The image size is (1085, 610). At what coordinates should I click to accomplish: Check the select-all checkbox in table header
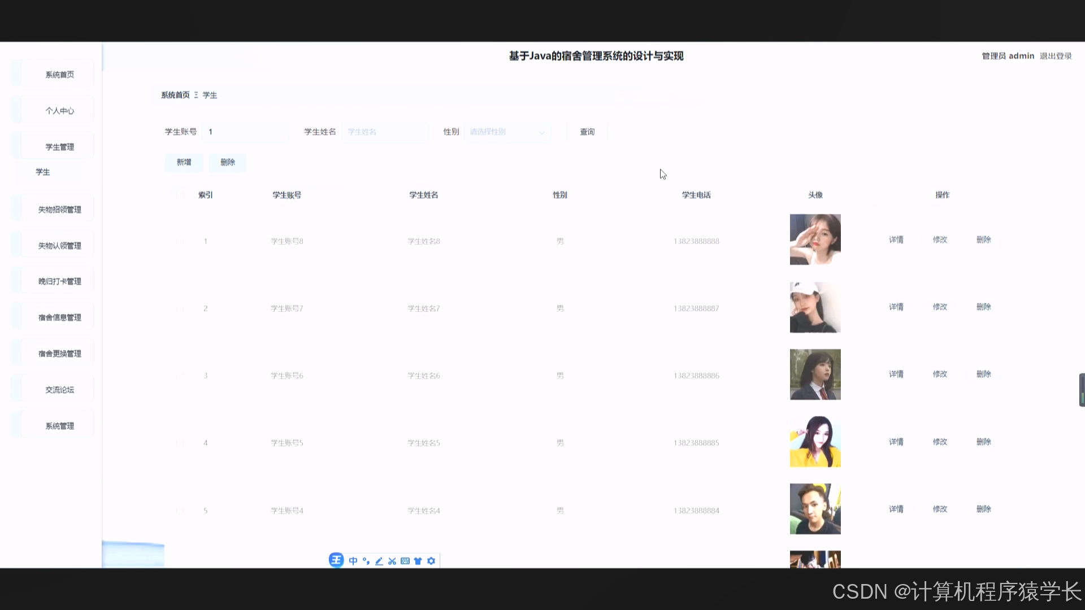180,194
